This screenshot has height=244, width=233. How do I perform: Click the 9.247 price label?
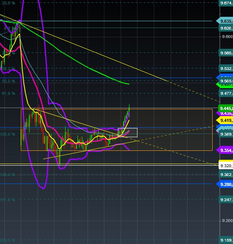(226, 200)
